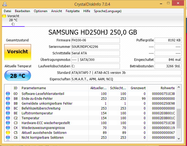Image resolution: width=187 pixels, height=146 pixels.
Task: Click the Gesamtzustand label
Action: click(17, 40)
